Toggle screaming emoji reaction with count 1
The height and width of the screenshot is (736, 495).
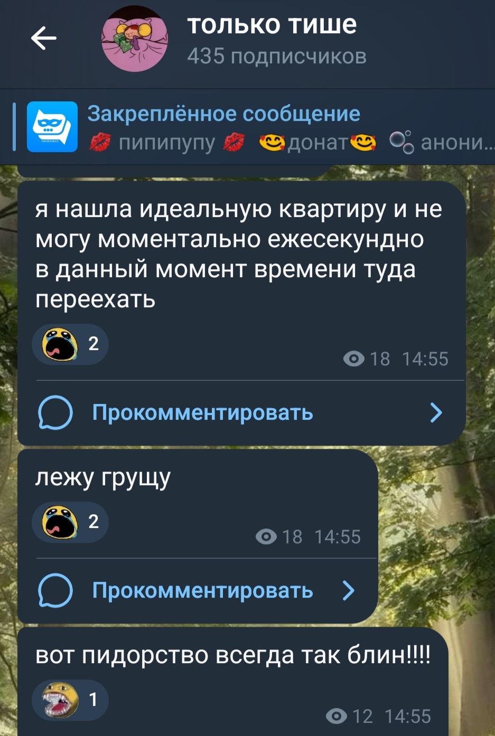coord(70,700)
